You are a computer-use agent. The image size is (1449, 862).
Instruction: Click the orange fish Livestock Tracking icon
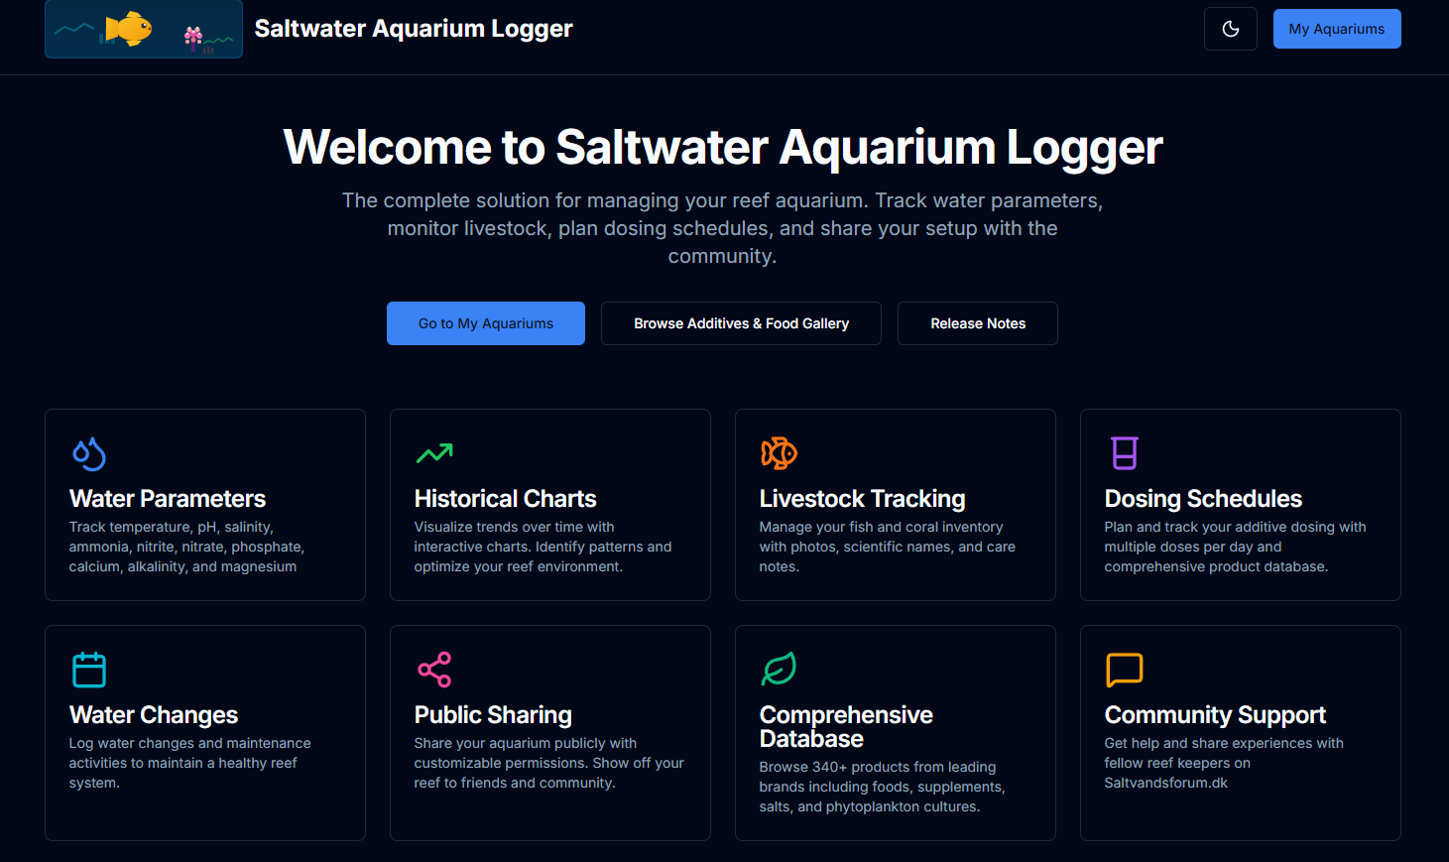pos(779,453)
